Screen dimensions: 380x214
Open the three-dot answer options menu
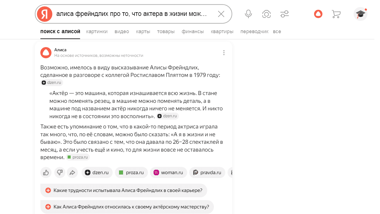(224, 53)
